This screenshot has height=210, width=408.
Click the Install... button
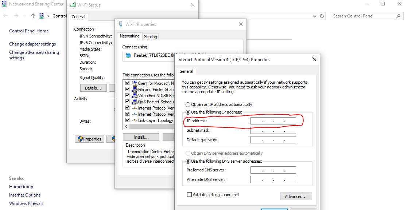point(141,137)
